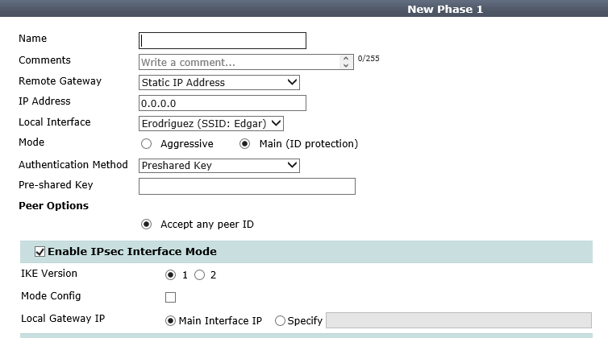The image size is (608, 338).
Task: Click the Specify gateway IP field
Action: tap(458, 320)
